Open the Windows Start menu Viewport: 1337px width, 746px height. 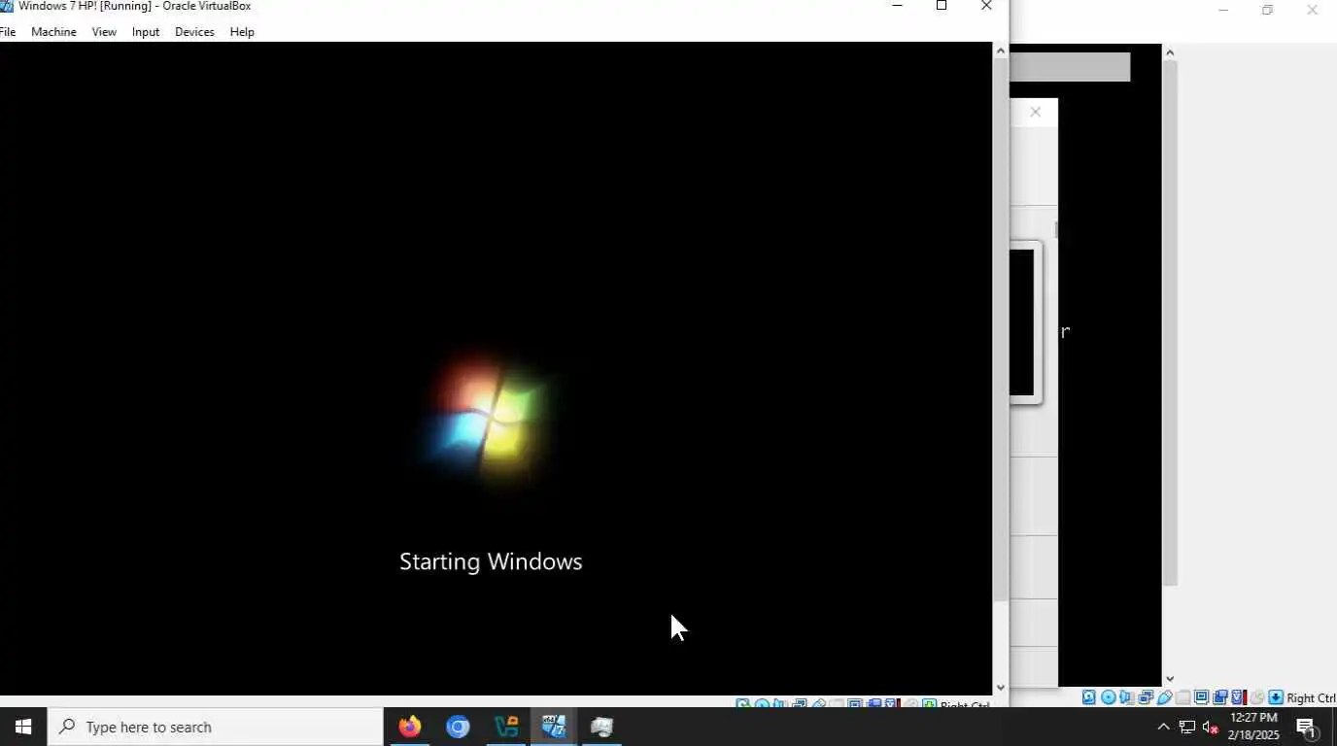(x=23, y=727)
